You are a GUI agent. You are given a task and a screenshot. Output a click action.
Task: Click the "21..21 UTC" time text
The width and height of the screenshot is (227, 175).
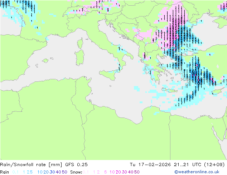coord(188,165)
